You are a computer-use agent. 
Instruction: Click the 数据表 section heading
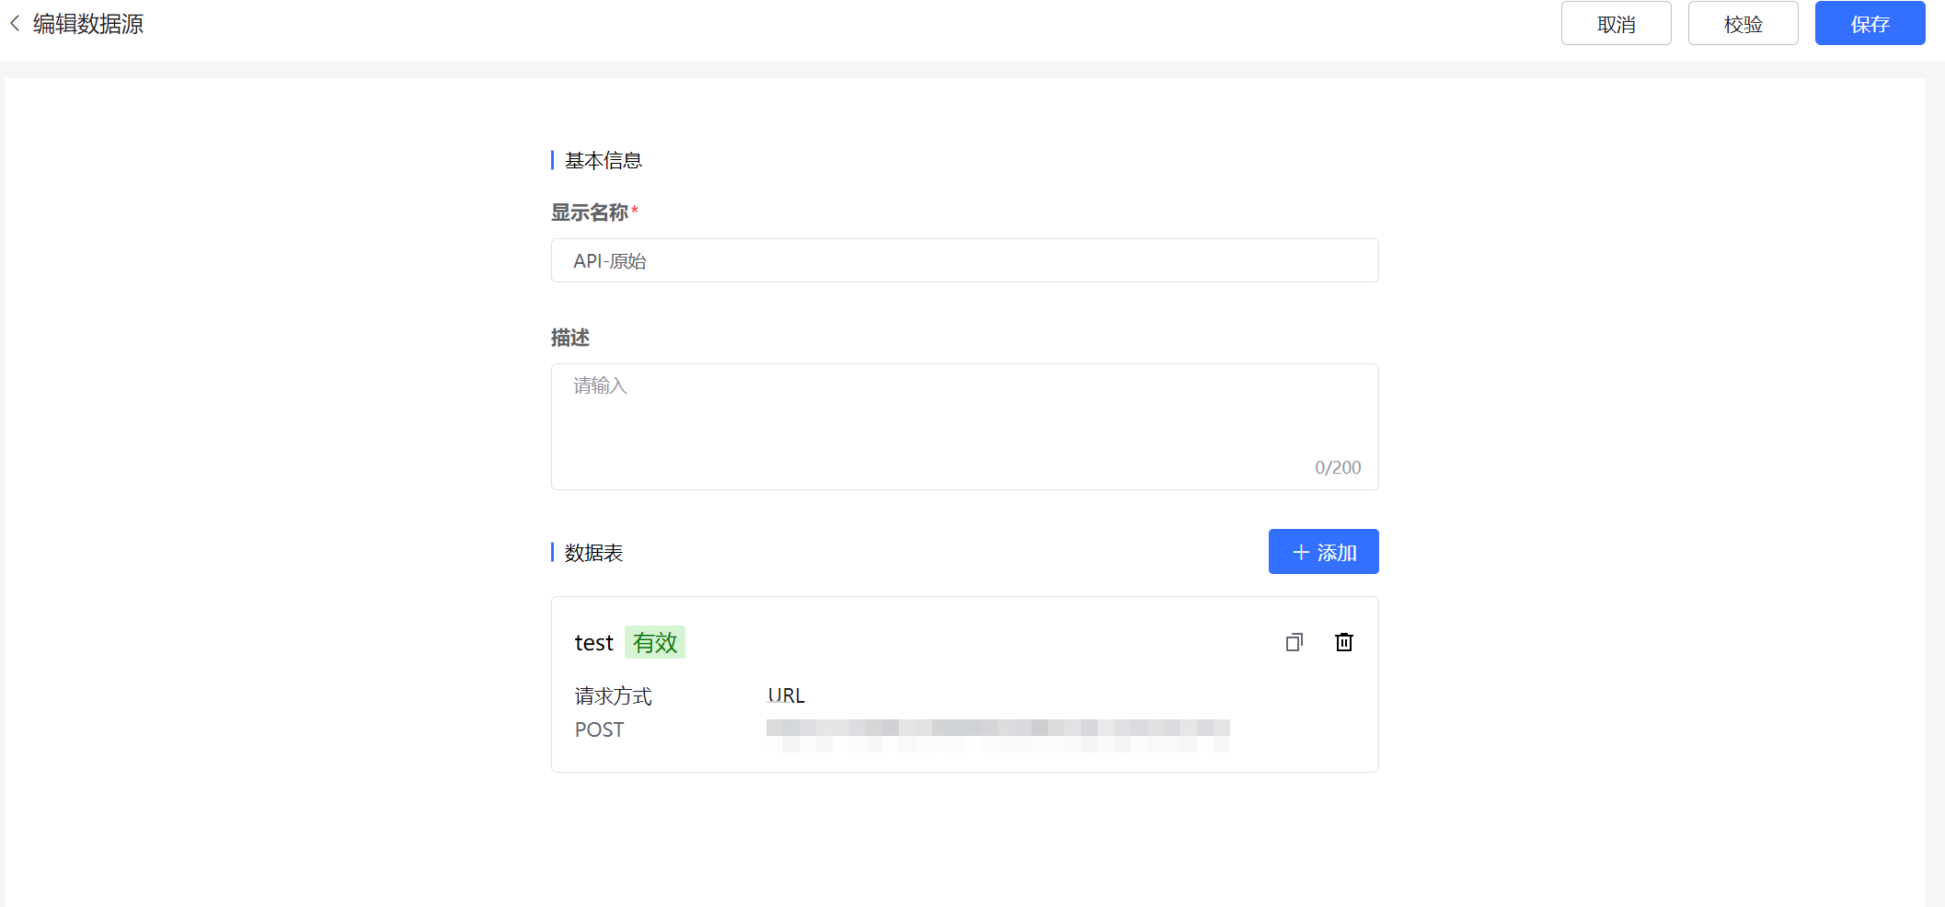(x=593, y=553)
